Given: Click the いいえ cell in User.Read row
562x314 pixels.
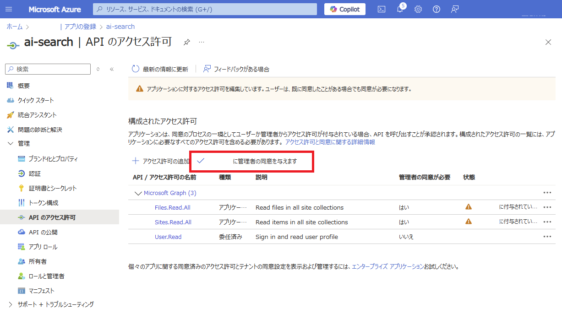Looking at the screenshot, I should (407, 237).
